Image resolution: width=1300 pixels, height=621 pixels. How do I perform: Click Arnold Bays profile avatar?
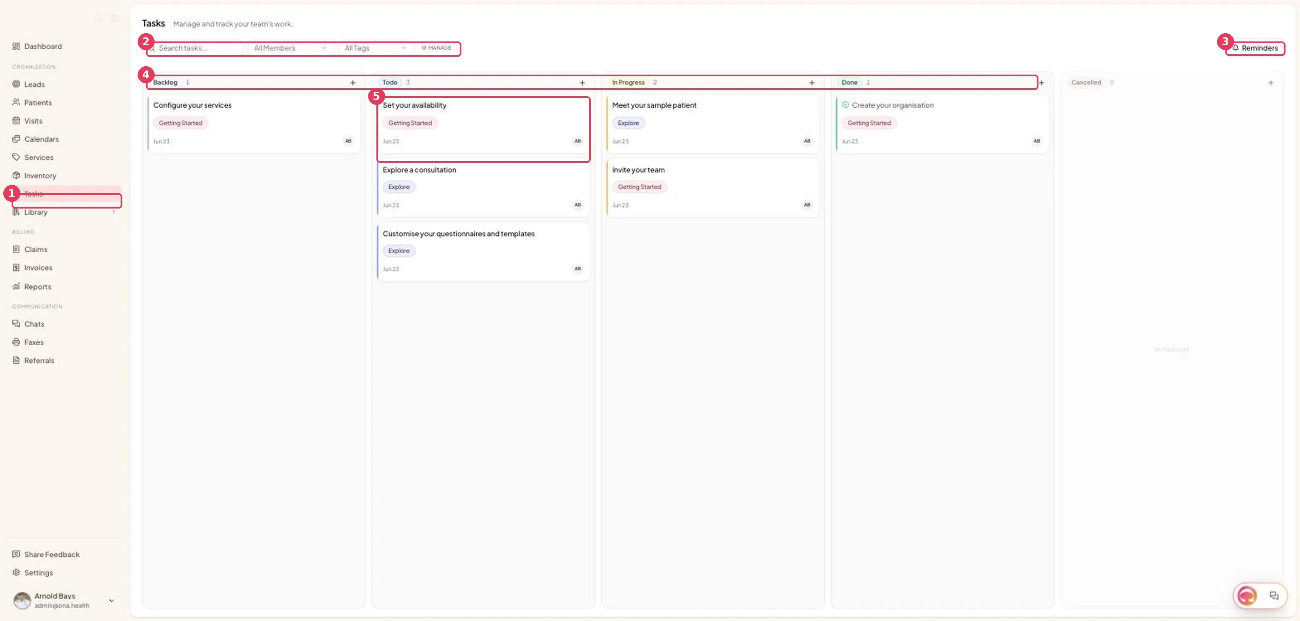point(22,600)
